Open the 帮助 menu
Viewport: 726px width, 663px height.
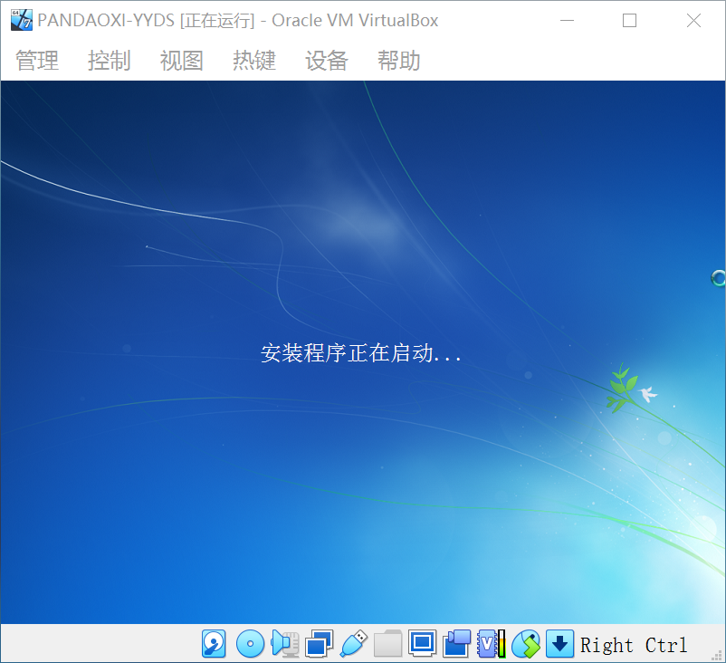(398, 61)
